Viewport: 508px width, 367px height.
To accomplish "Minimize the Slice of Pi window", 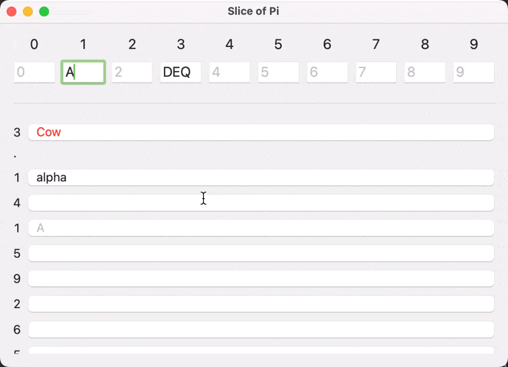I will click(x=28, y=11).
